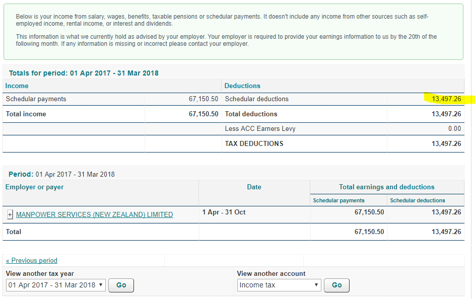Click Schedular payments column header in earnings table
This screenshot has height=299, width=475.
tap(338, 200)
